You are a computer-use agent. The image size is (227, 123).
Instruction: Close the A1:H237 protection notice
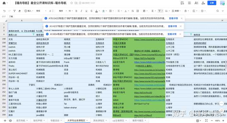pos(181,26)
